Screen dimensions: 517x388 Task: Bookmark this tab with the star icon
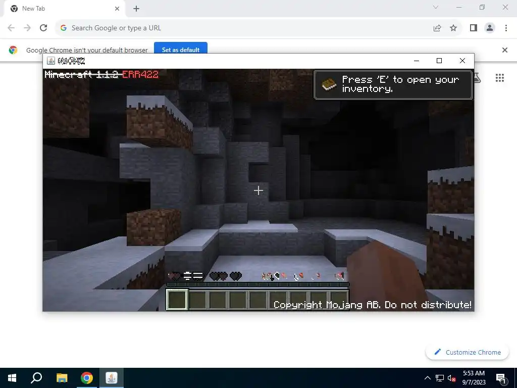click(453, 28)
